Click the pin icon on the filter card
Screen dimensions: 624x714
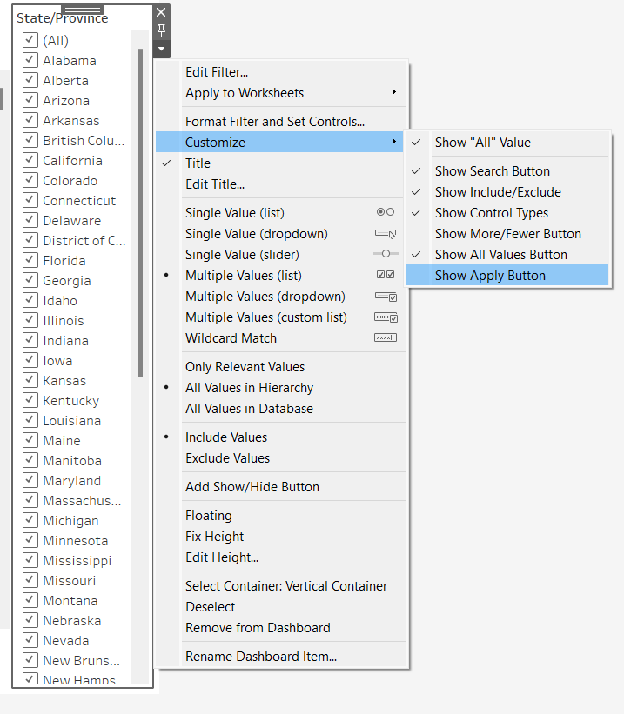pos(161,30)
